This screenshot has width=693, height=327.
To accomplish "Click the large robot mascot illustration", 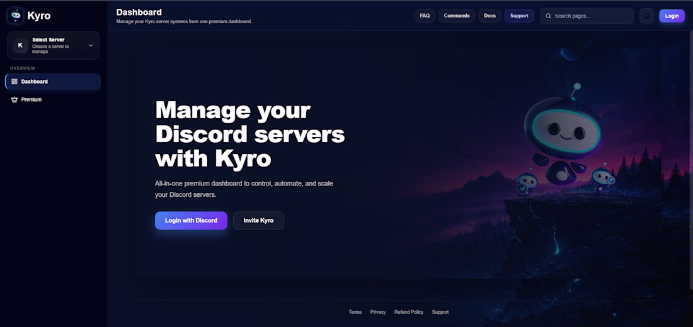I will point(563,135).
